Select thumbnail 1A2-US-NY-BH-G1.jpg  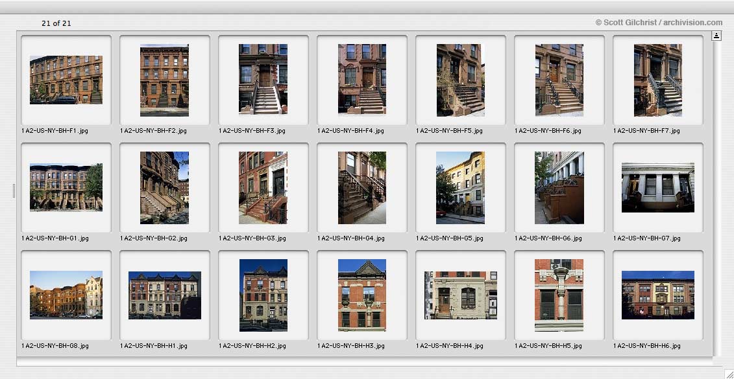66,187
